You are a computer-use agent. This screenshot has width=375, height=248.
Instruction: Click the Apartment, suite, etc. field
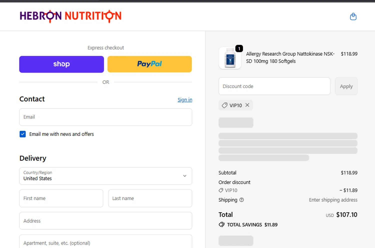point(105,242)
